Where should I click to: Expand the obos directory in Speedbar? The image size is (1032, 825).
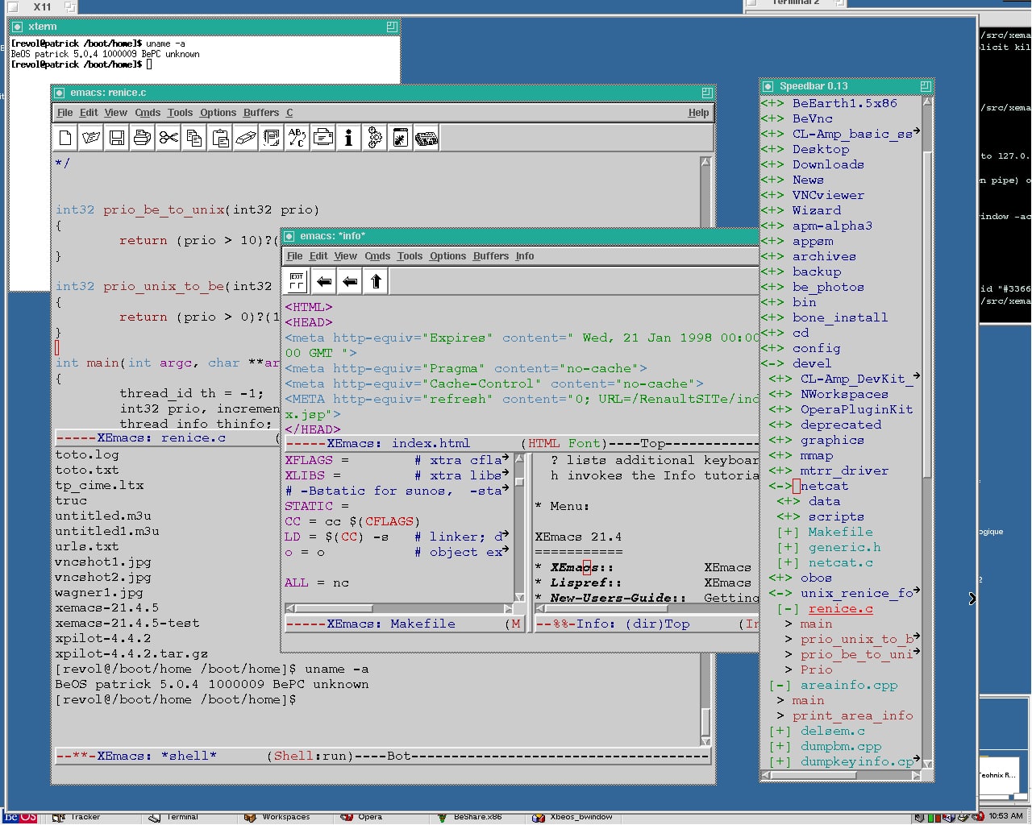tap(780, 578)
